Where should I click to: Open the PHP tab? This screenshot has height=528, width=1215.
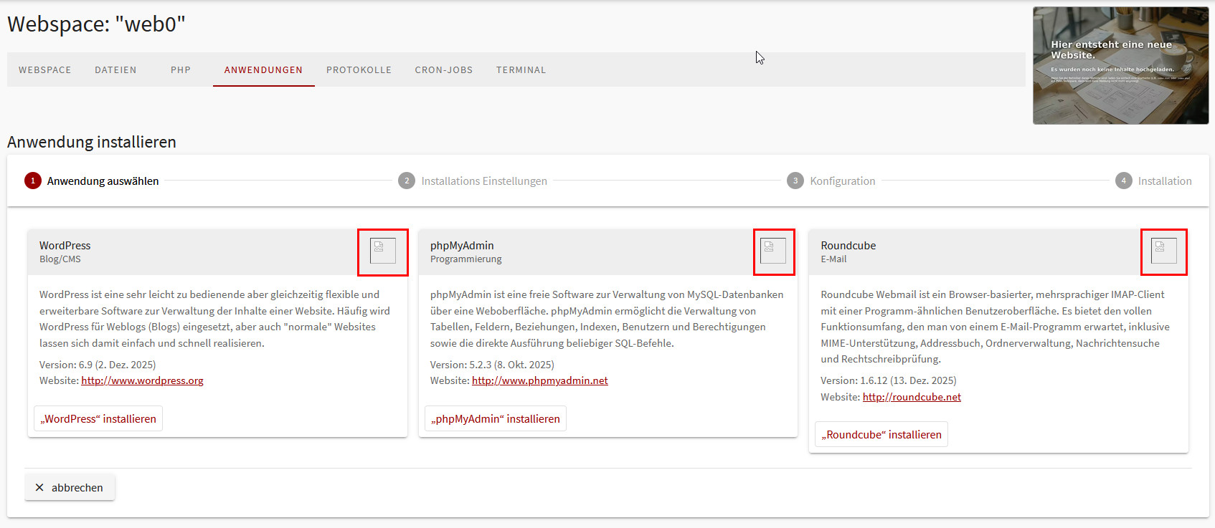[x=181, y=70]
